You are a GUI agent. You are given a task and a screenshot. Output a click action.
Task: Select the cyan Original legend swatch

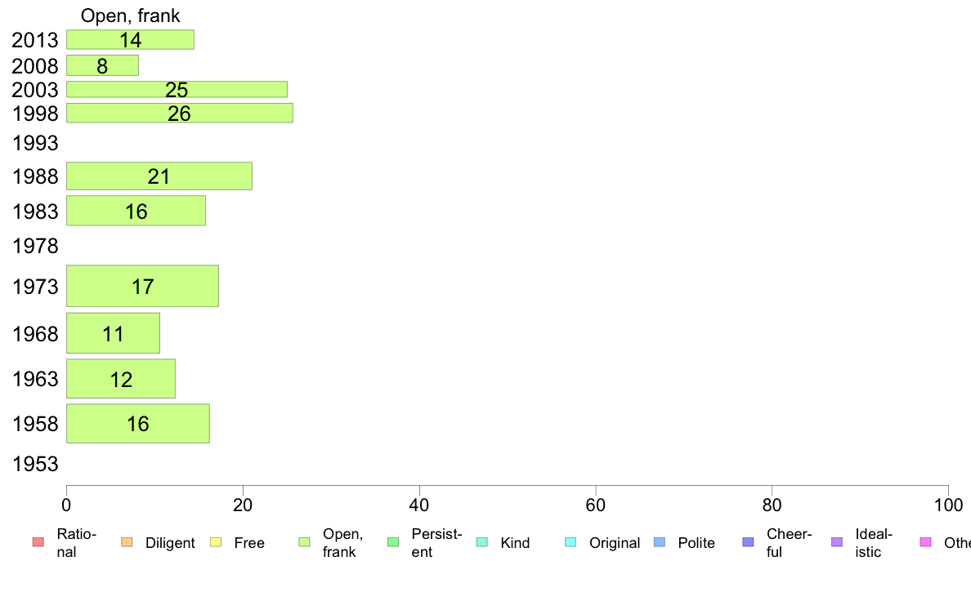(x=571, y=542)
